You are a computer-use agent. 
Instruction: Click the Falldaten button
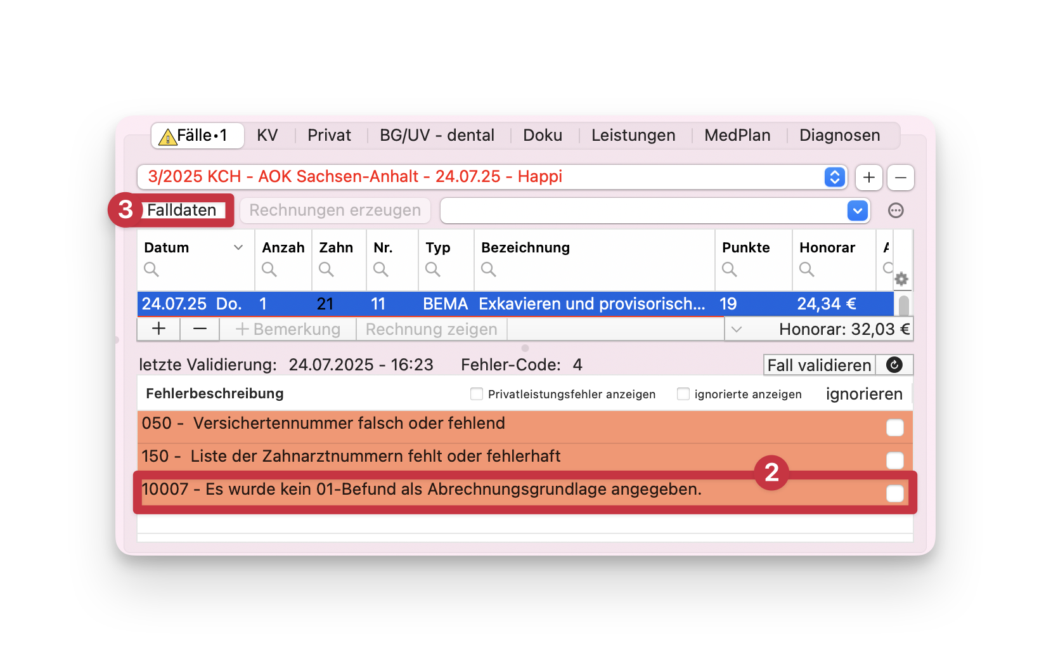182,210
